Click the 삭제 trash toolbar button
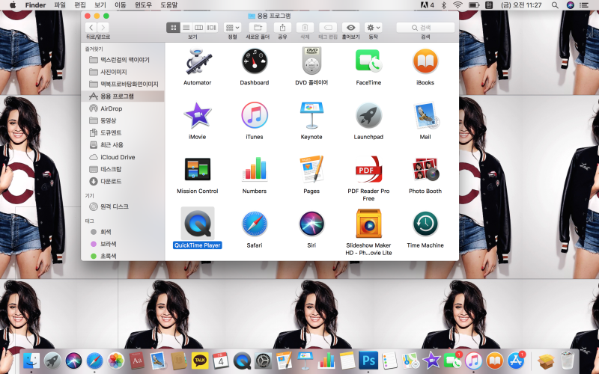Viewport: 599px width, 374px height. point(305,28)
